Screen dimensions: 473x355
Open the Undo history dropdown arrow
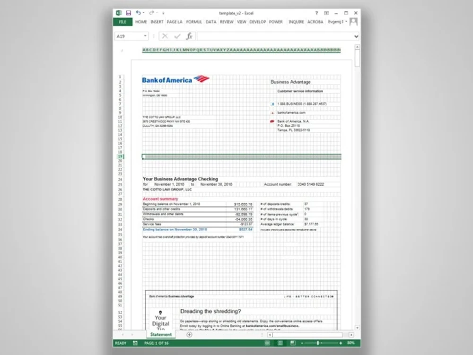[144, 13]
